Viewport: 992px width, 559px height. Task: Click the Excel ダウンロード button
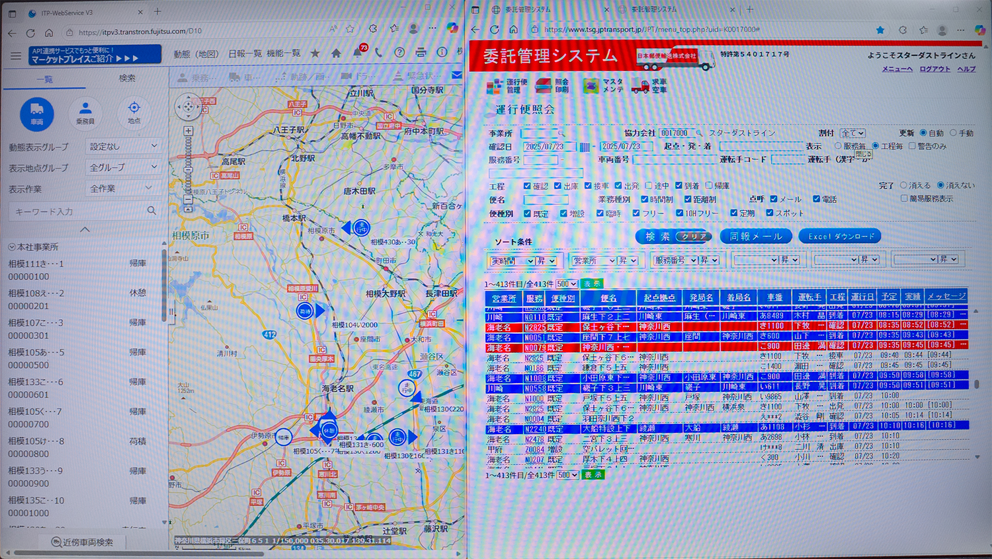click(x=840, y=237)
